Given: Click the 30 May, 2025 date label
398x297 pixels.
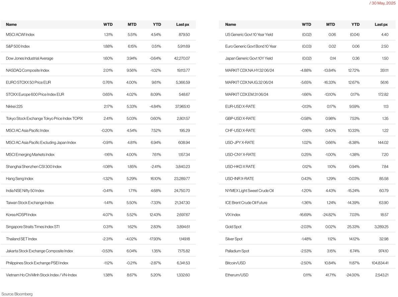Looking at the screenshot, I should point(382,3).
